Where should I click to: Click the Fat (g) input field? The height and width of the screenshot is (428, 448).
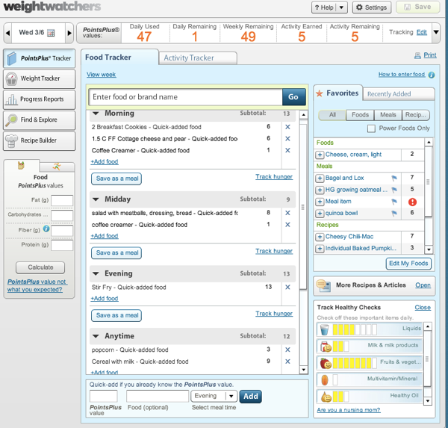click(x=62, y=200)
